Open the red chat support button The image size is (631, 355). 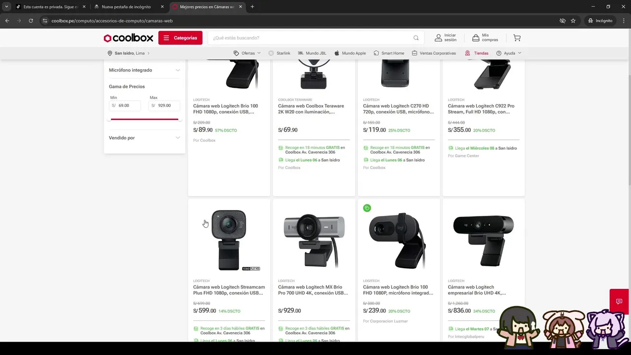tap(619, 301)
